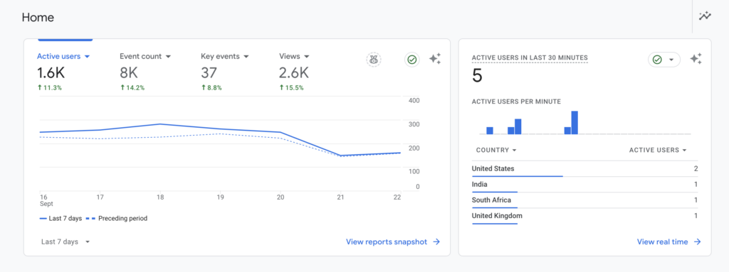Click the solid Last 7 days legend entry
This screenshot has width=729, height=272.
point(61,218)
